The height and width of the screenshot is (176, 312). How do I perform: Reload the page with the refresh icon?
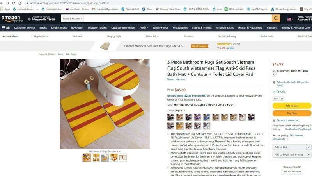click(x=14, y=3)
